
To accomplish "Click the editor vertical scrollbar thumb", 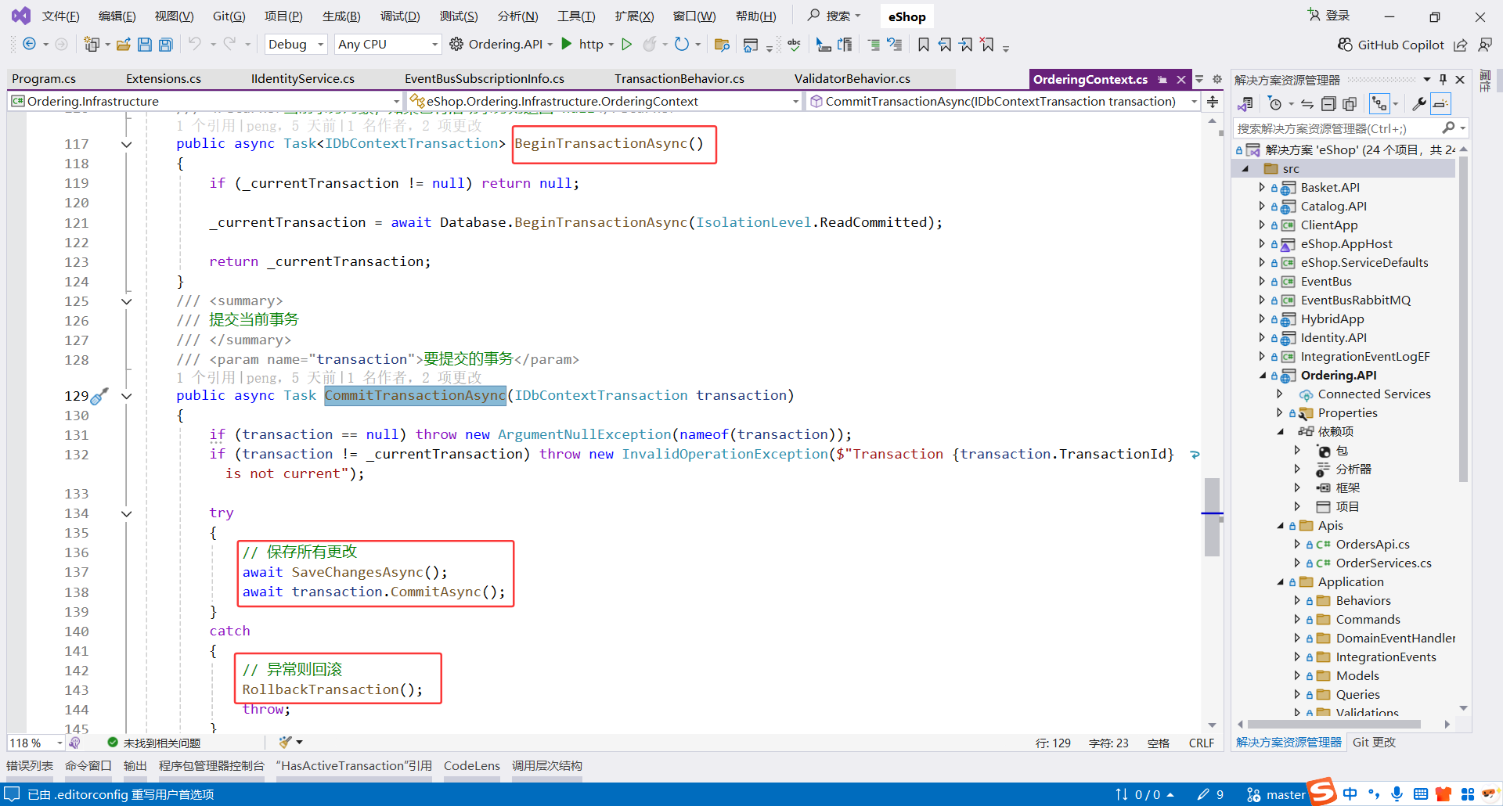I will coord(1212,516).
